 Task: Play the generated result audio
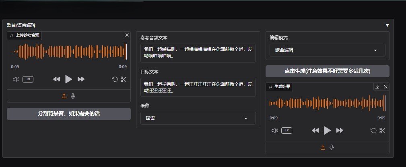(327, 131)
